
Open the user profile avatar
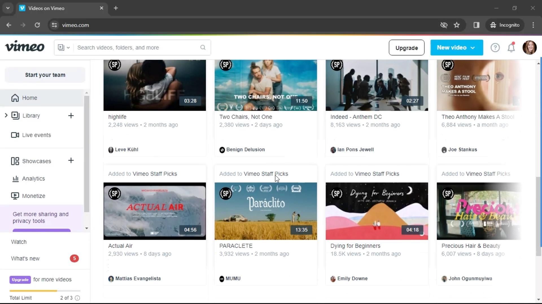click(529, 47)
